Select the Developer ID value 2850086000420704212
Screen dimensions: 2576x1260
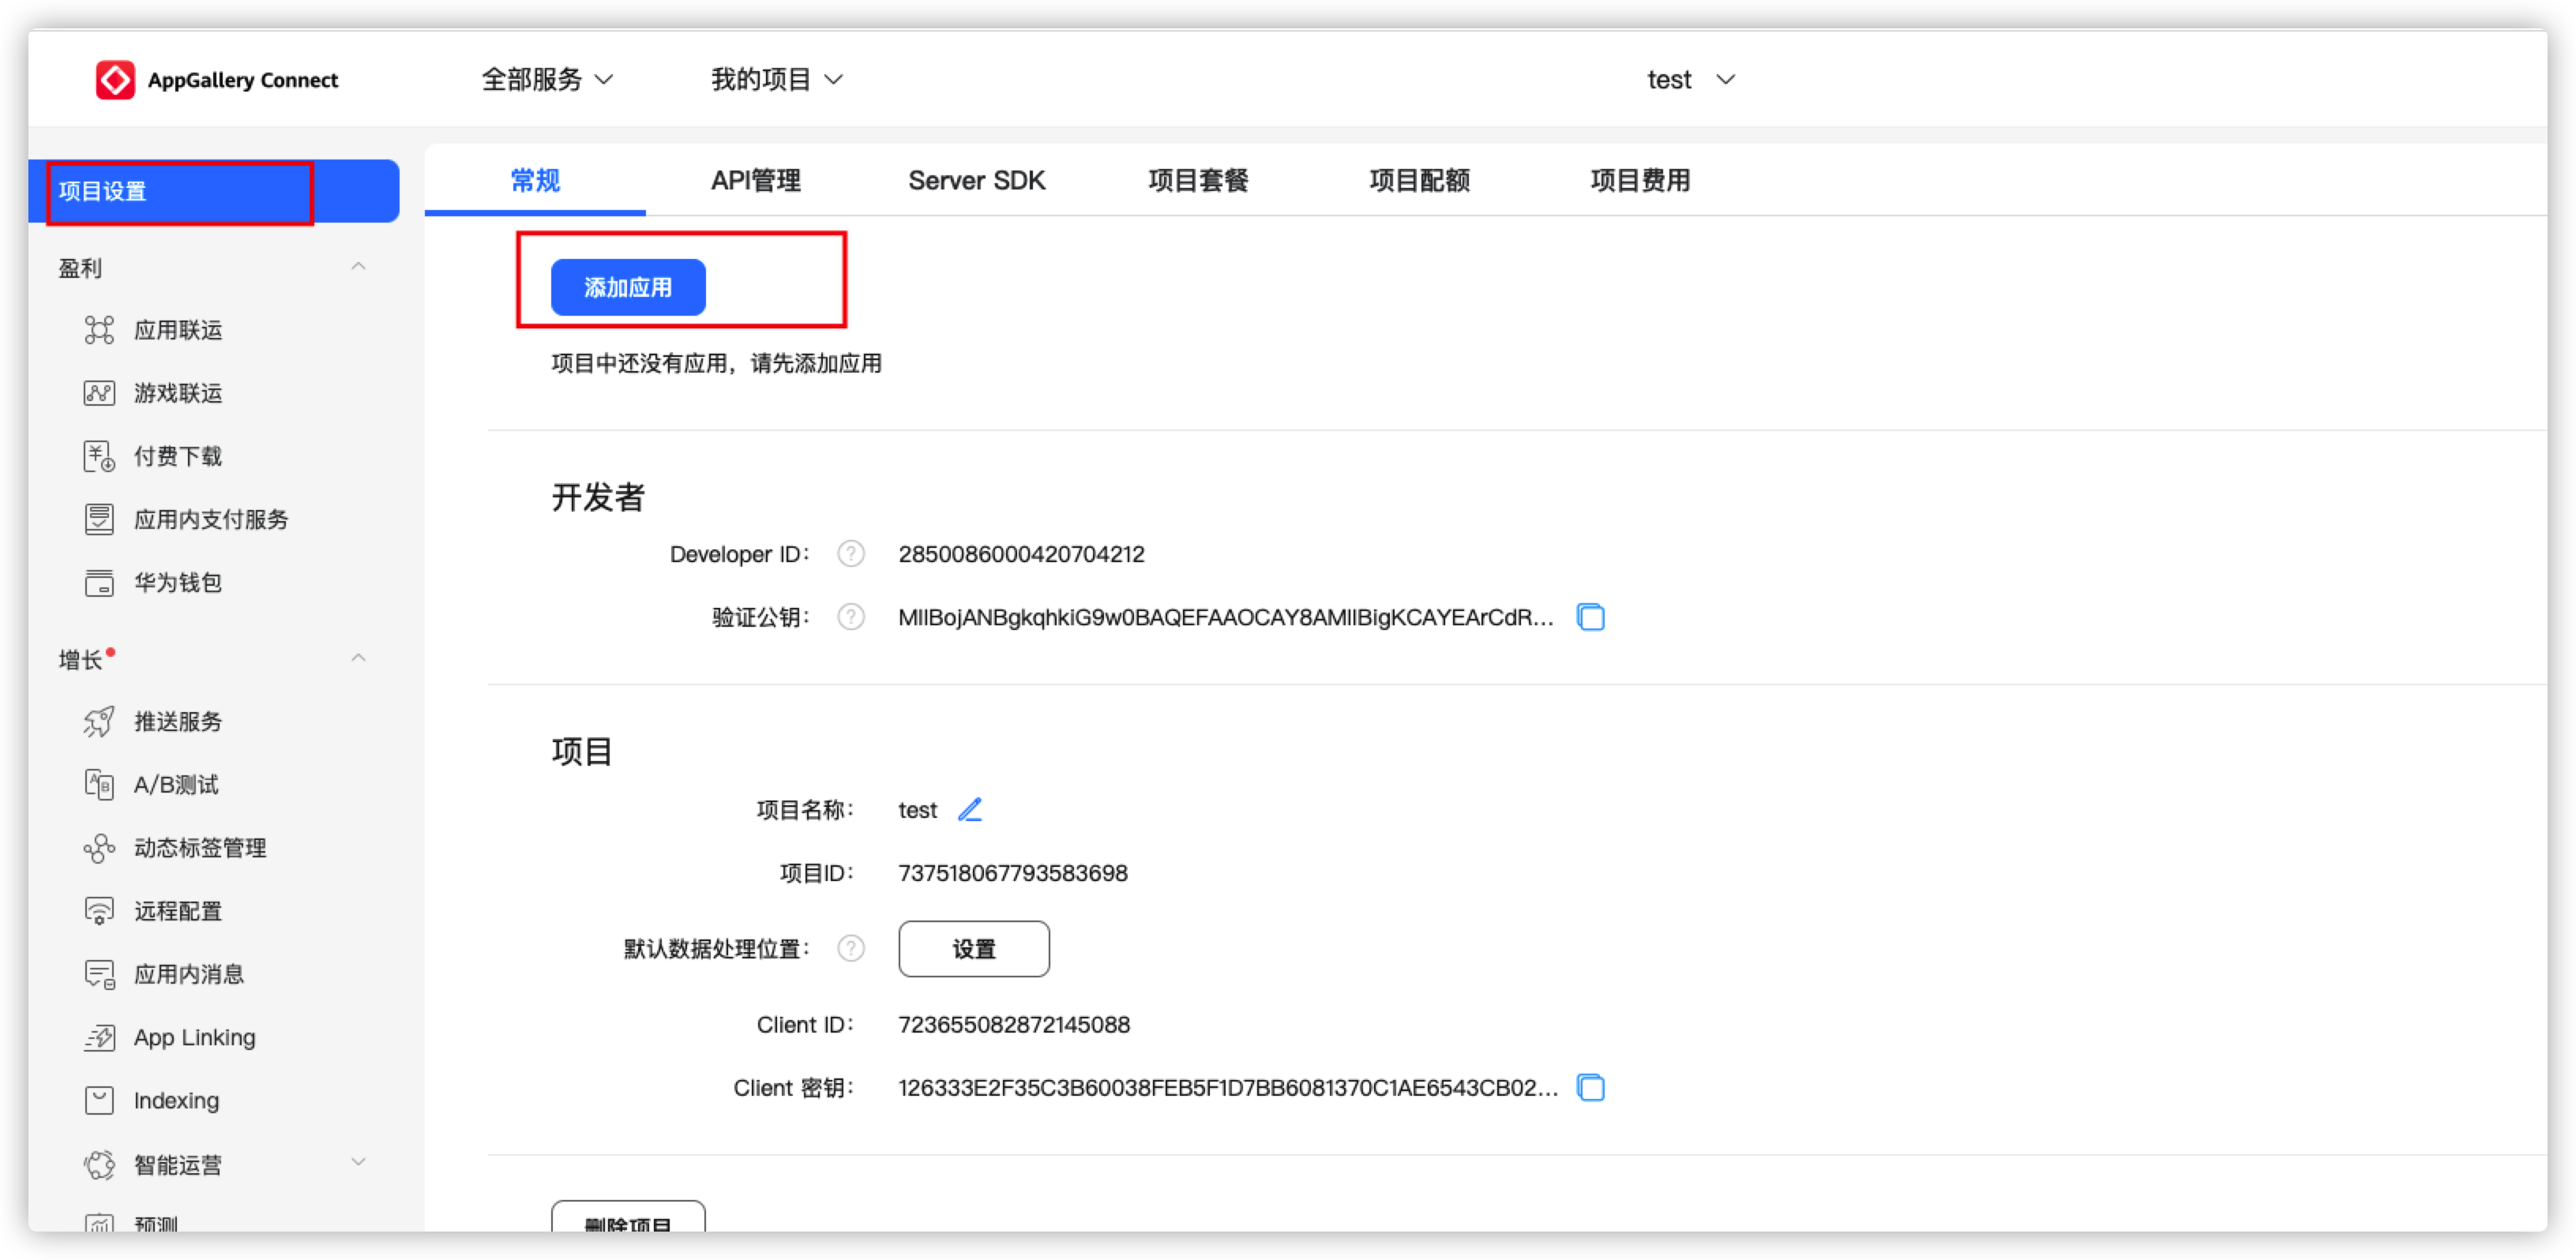[x=1021, y=554]
